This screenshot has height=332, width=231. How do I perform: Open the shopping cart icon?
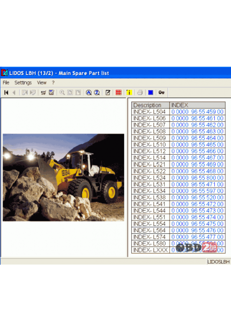(x=43, y=93)
